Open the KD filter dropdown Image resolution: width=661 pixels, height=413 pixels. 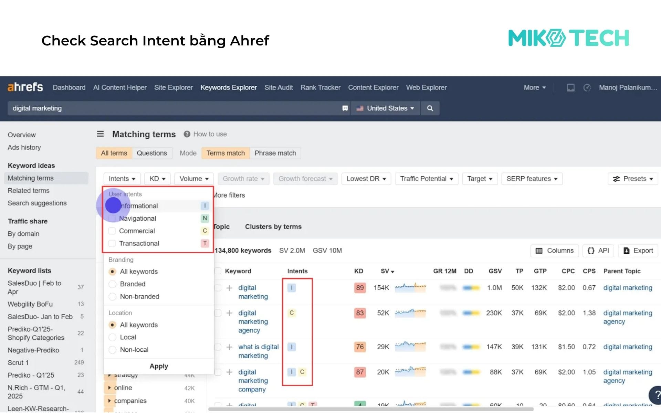pos(157,179)
